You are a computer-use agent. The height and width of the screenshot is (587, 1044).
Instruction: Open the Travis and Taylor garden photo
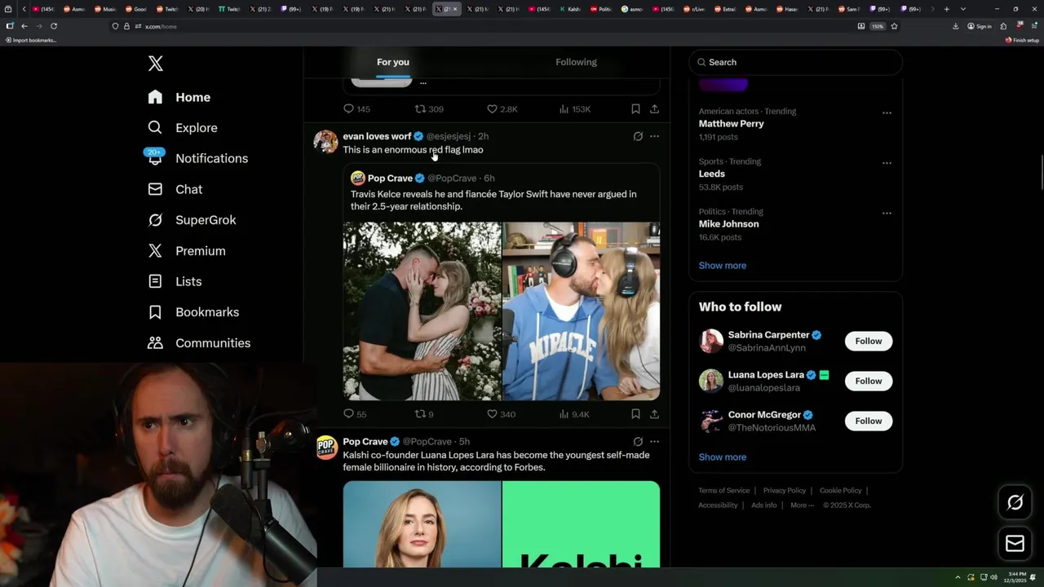422,311
